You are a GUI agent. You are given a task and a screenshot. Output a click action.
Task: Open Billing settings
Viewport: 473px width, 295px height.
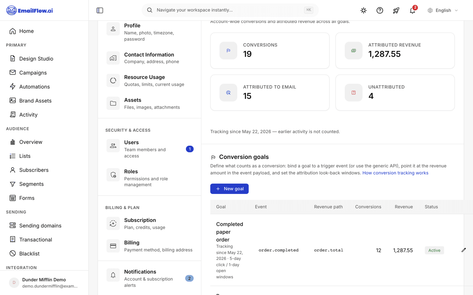coord(150,246)
